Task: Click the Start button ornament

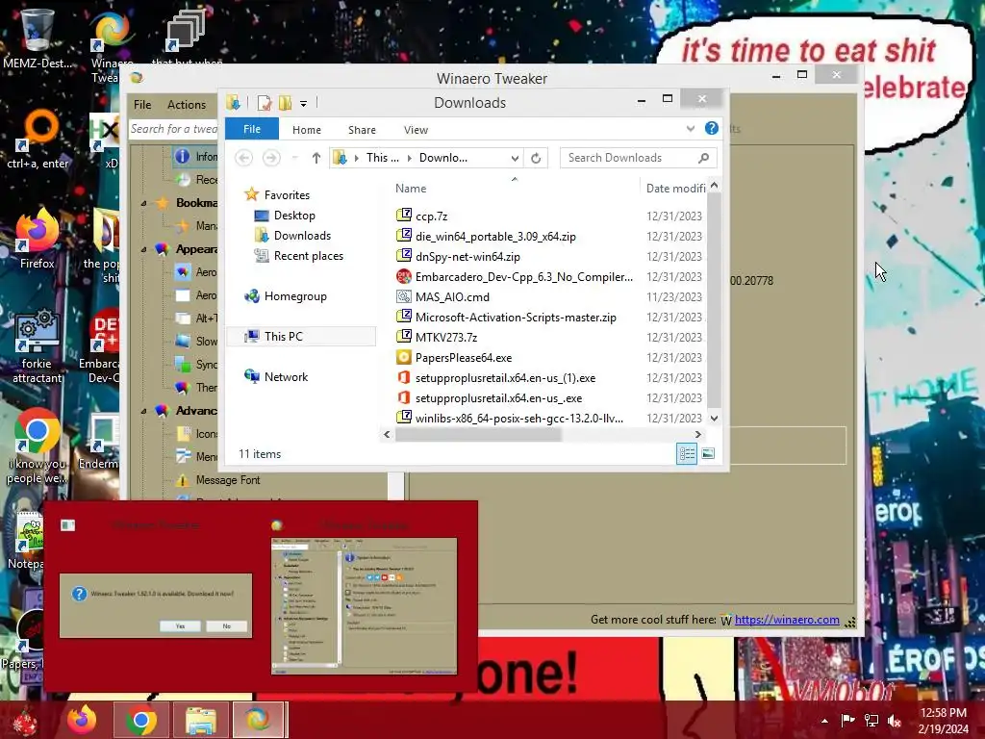Action: (x=26, y=722)
